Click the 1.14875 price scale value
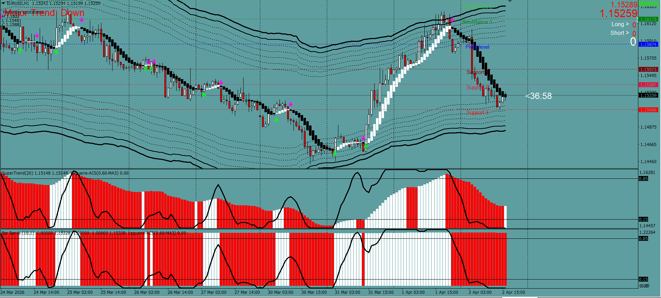 click(x=648, y=127)
